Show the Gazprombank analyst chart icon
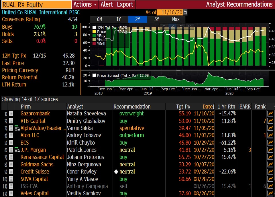This screenshot has height=197, width=275. (x=270, y=114)
